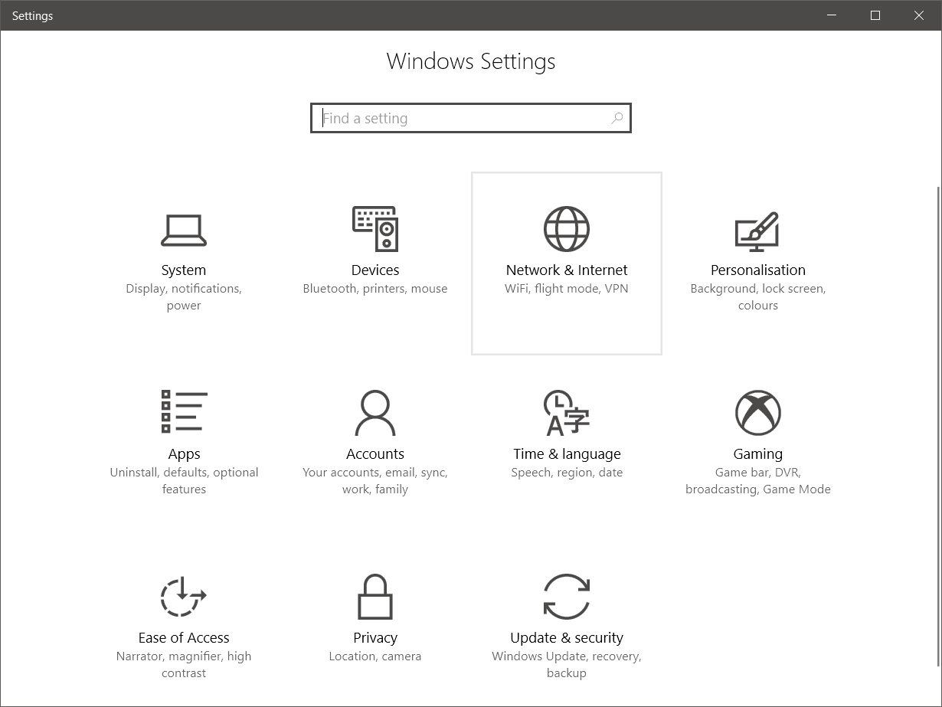Screen dimensions: 942x707
Task: Click 'Game bar, DVR, broadcasting, Game Mode' text
Action: (x=758, y=481)
